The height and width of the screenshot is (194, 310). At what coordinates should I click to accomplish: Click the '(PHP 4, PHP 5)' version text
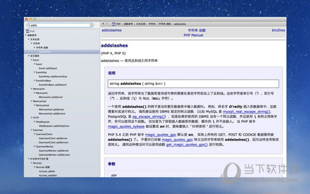pos(113,53)
